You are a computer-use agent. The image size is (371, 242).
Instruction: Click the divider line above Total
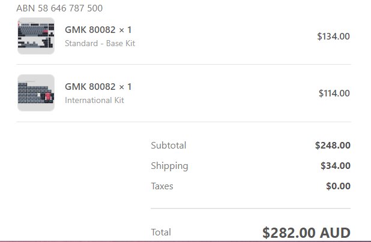coord(250,208)
